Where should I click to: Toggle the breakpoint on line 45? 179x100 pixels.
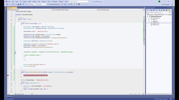pos(8,75)
